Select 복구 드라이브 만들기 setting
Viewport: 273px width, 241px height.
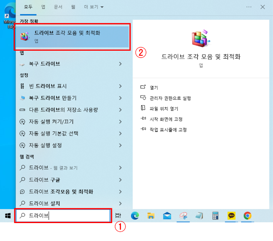(53, 98)
